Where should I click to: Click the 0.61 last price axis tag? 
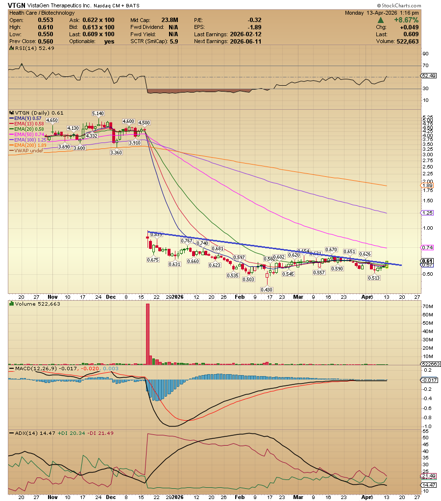pos(427,262)
